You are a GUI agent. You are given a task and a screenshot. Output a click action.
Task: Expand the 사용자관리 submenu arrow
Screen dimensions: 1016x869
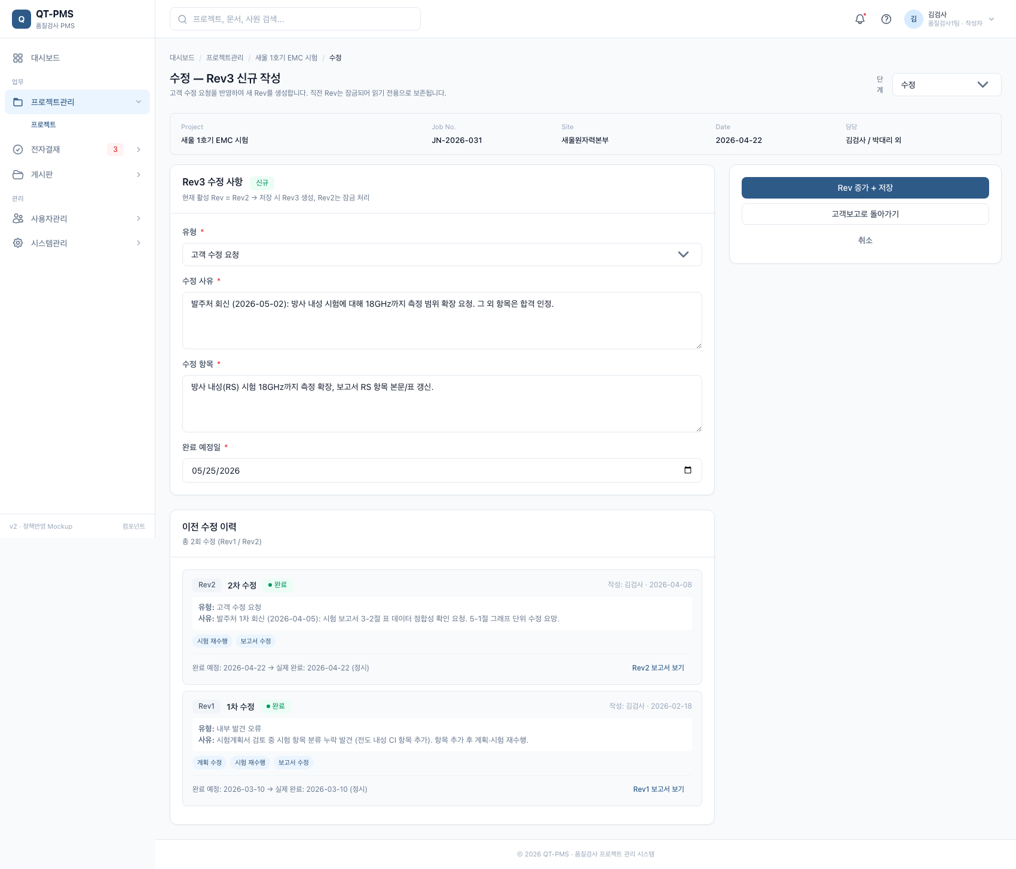coord(139,218)
